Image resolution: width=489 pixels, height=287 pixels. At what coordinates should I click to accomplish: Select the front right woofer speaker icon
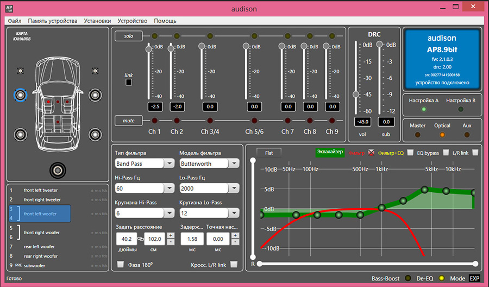click(96, 95)
